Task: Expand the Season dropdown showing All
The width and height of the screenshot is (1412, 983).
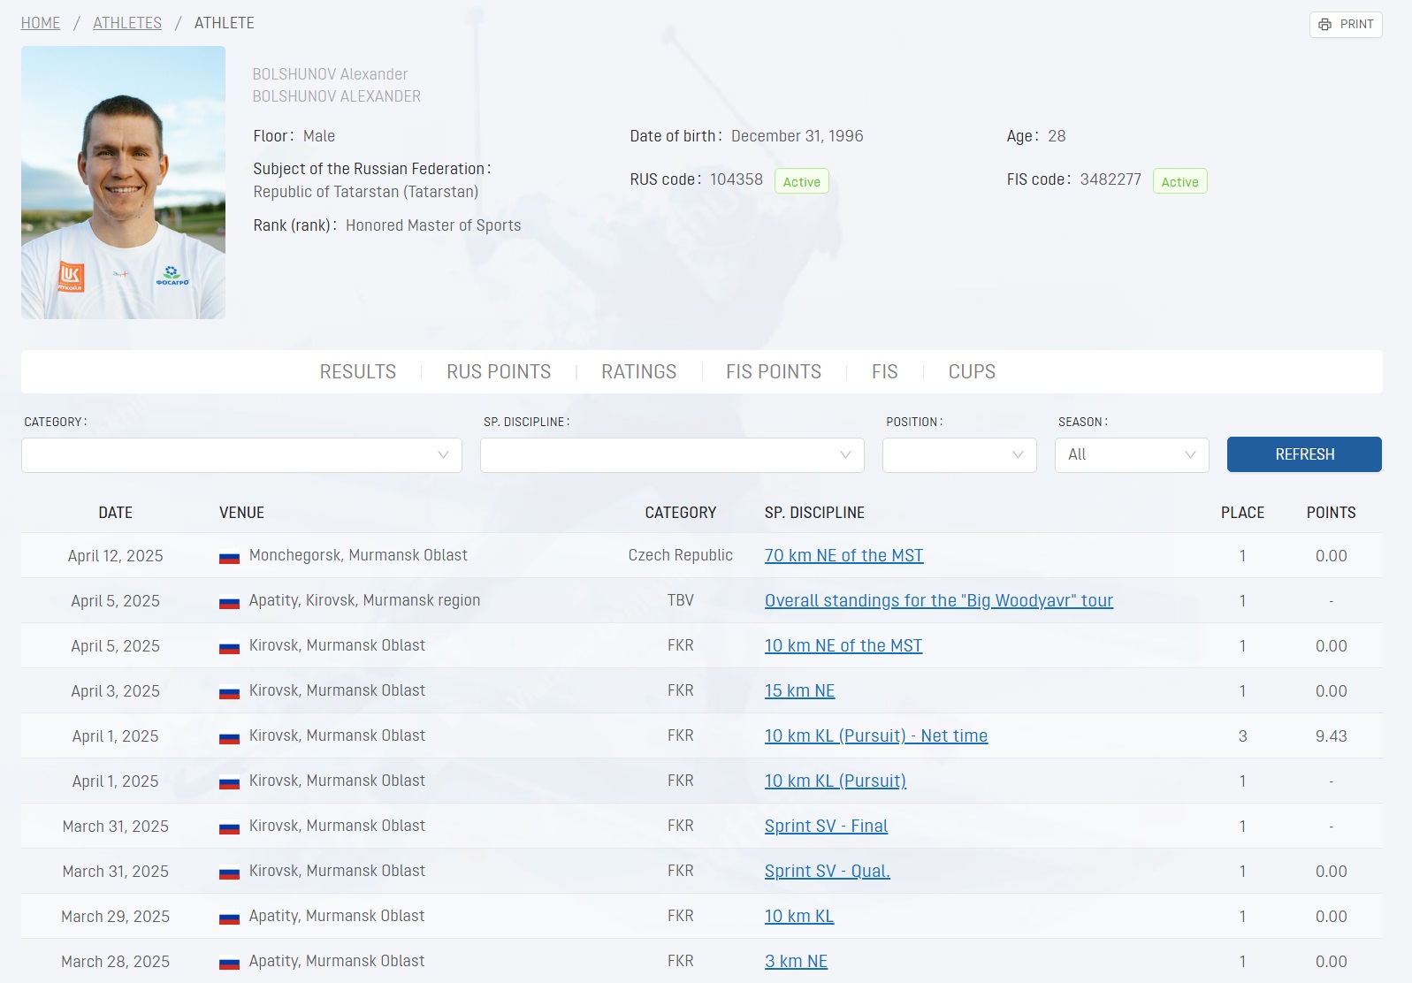Action: point(1132,455)
